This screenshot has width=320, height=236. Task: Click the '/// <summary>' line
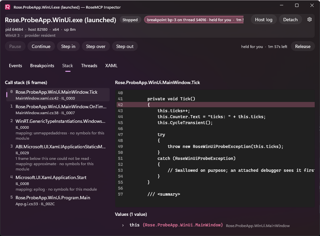point(164,194)
